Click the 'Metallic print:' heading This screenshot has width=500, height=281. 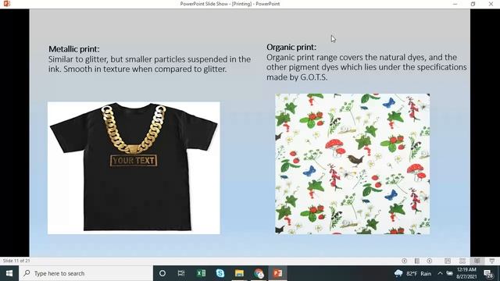click(74, 49)
